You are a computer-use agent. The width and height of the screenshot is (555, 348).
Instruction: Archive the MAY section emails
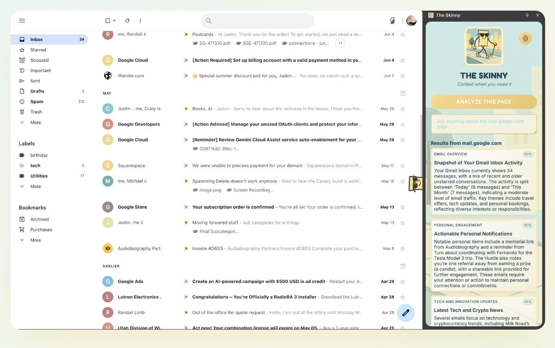[x=403, y=93]
